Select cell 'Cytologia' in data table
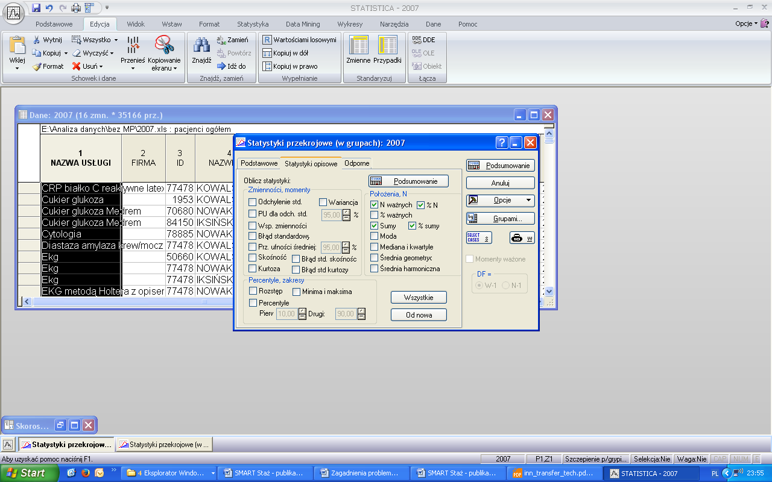Image resolution: width=772 pixels, height=482 pixels. click(81, 234)
